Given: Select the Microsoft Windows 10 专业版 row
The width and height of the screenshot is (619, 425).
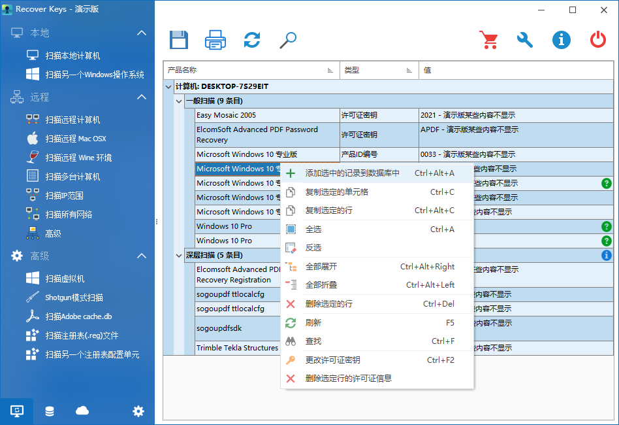Looking at the screenshot, I should [404, 154].
